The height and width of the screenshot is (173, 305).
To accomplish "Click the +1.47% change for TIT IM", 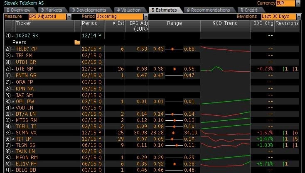I will (x=265, y=139).
